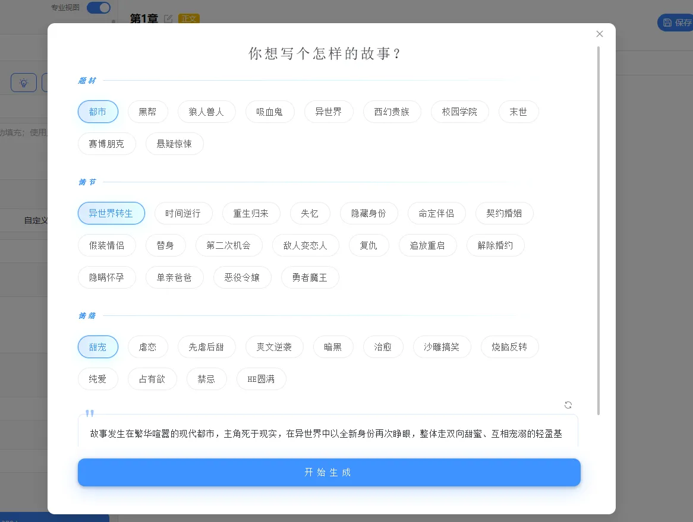Choose the 先虐后甜 mood tag
693x522 pixels.
(x=206, y=347)
